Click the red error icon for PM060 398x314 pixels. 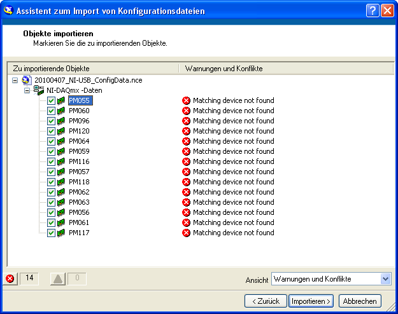(186, 111)
